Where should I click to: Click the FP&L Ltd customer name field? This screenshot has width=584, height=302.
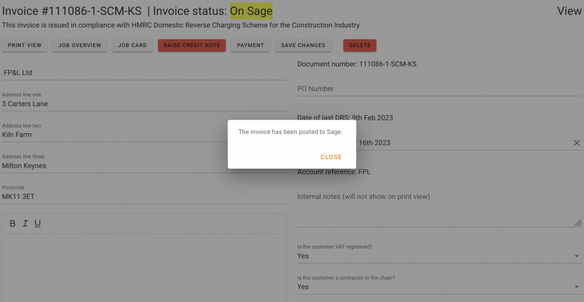[144, 73]
